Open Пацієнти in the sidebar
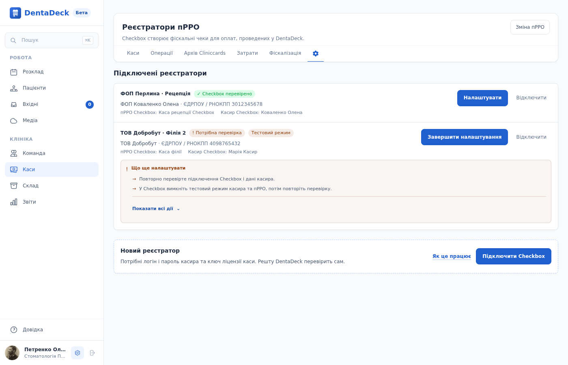 point(52,88)
